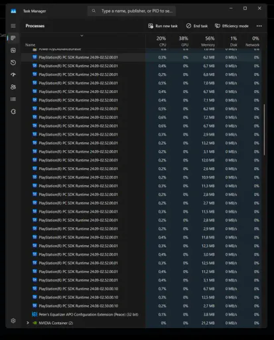Click the 12,3 MB memory cell
Viewport: 274px width, 340px height.
coord(208,246)
